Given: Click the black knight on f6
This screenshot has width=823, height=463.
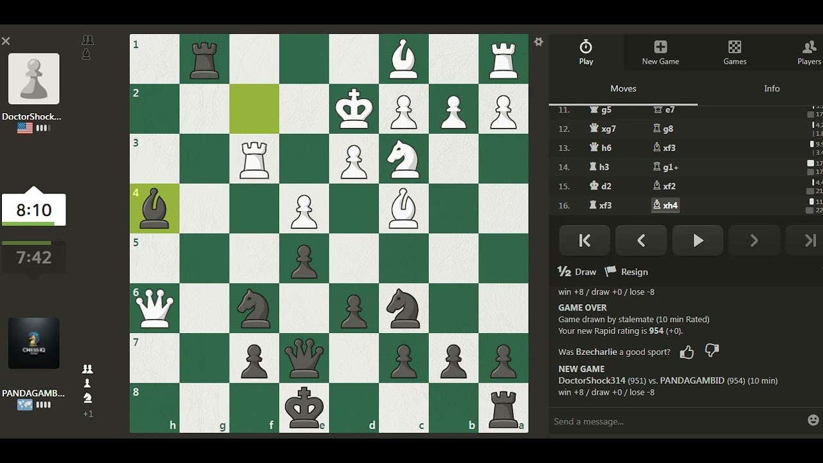Looking at the screenshot, I should click(255, 308).
